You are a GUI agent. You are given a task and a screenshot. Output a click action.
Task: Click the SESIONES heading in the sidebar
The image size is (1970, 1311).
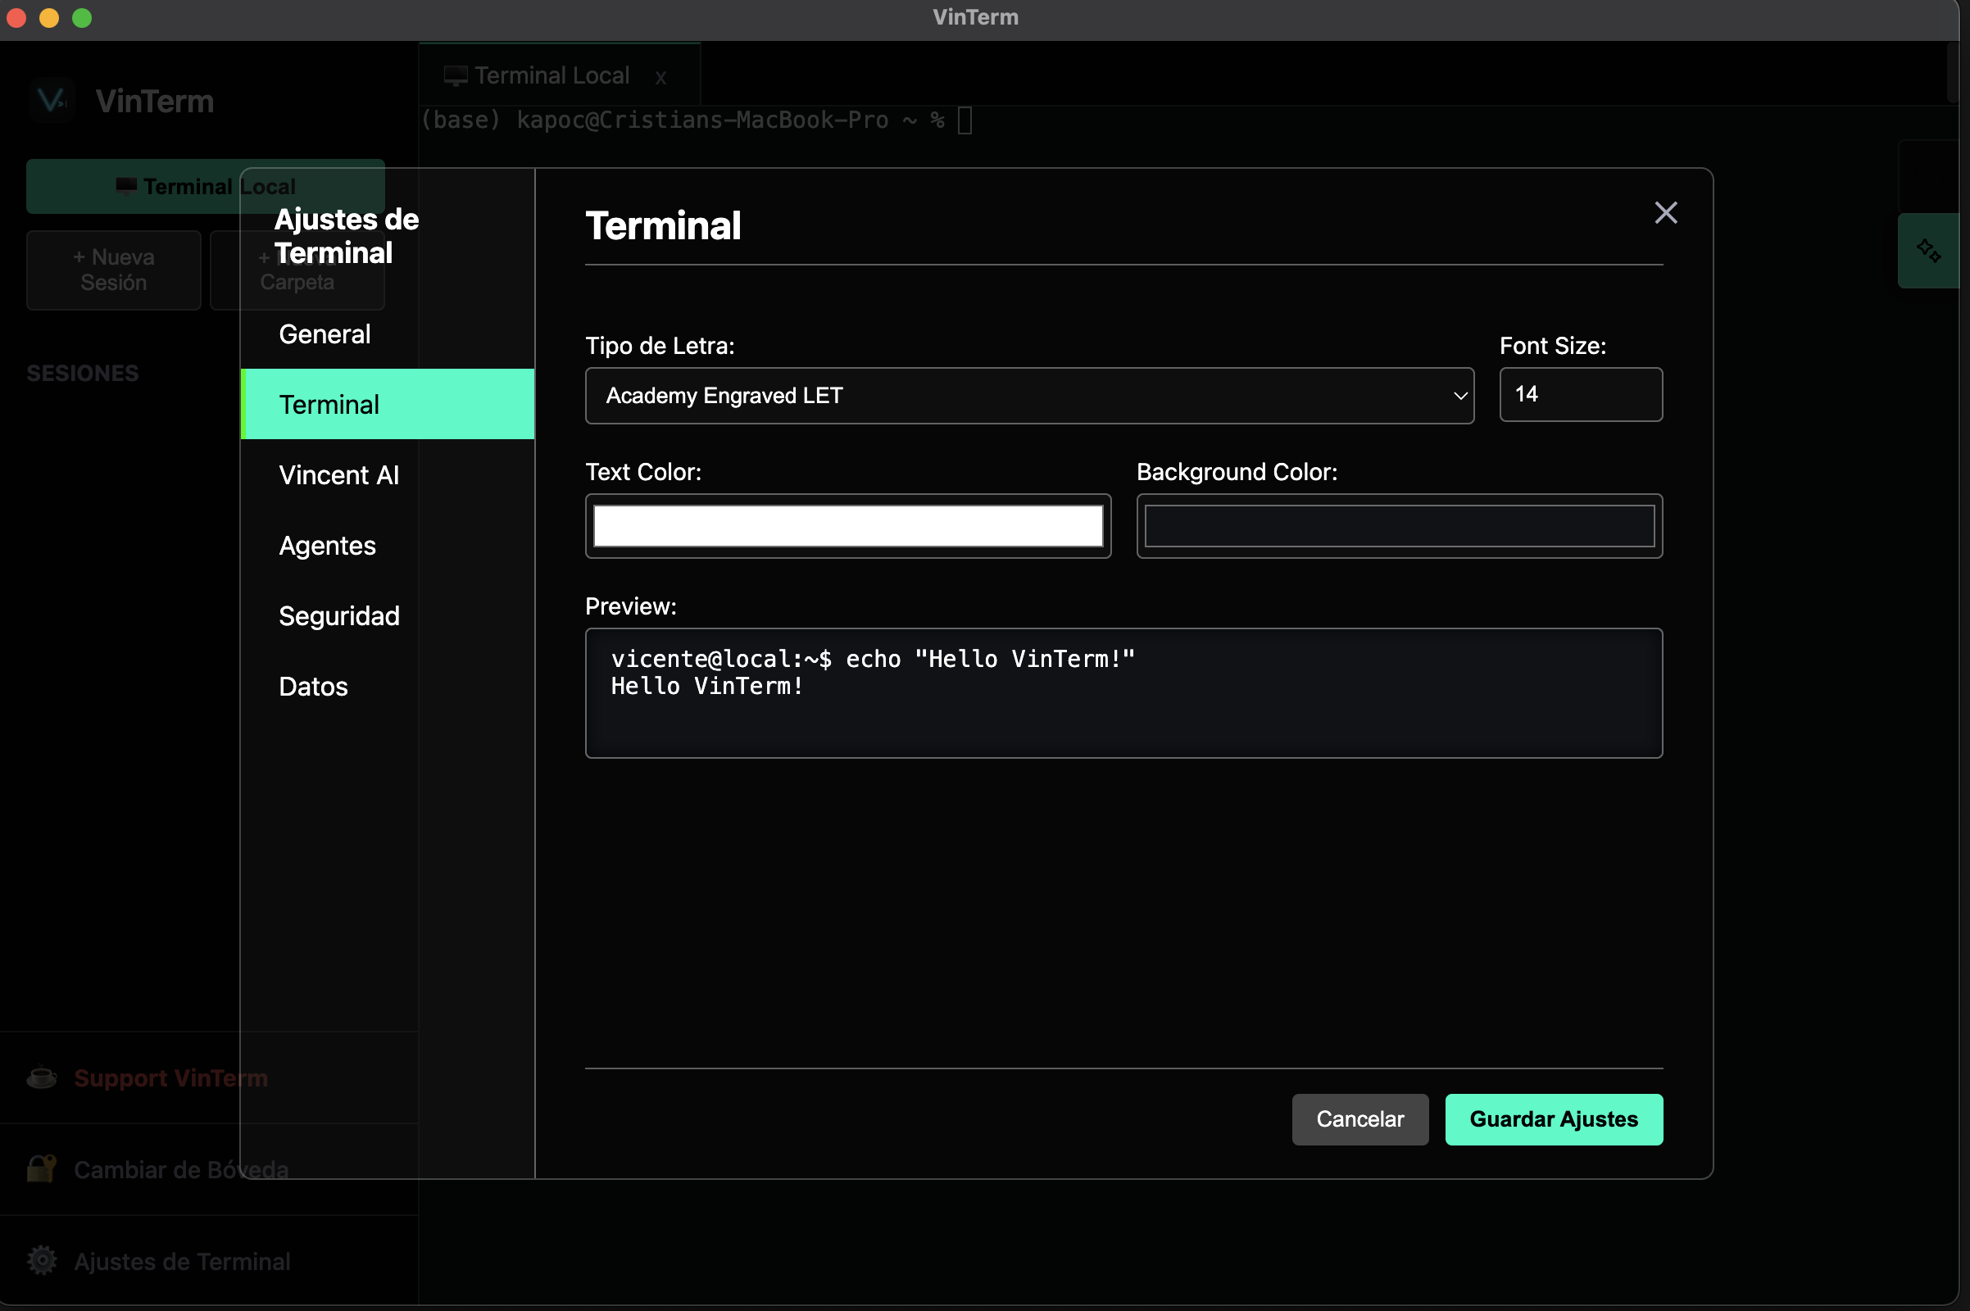(x=83, y=373)
